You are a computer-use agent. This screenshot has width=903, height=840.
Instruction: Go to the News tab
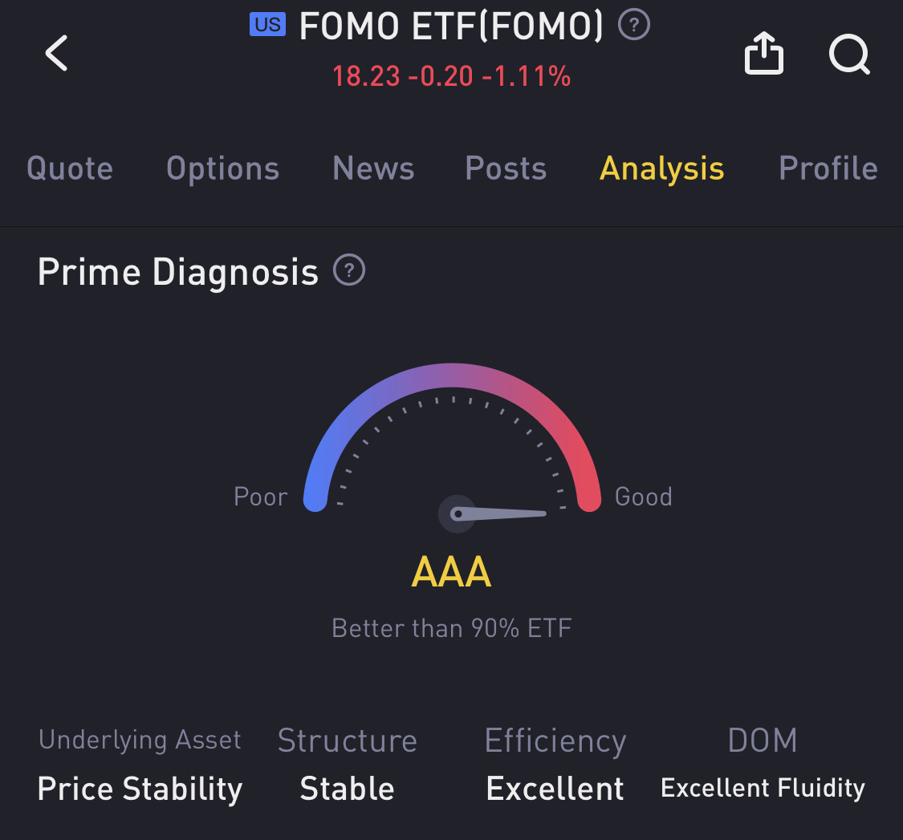(373, 168)
